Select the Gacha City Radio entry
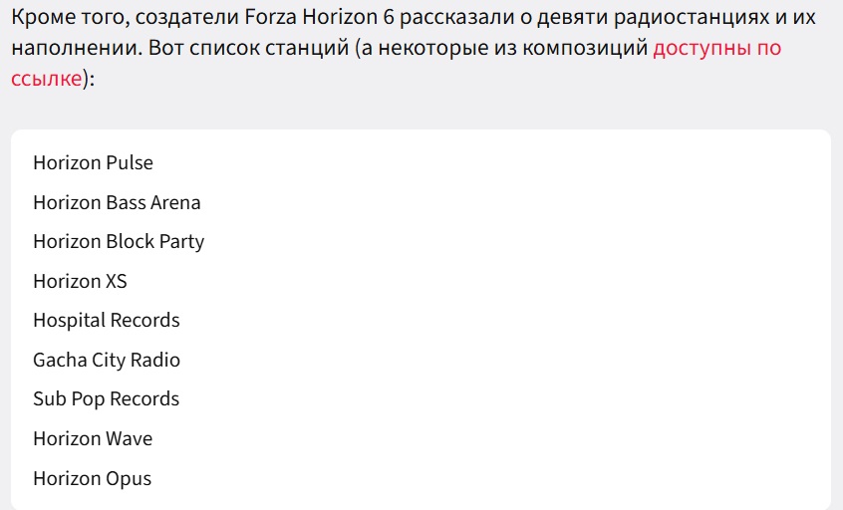 point(107,360)
